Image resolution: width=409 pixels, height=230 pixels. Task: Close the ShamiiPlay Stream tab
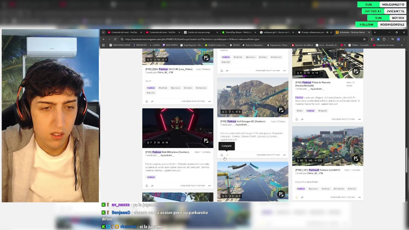point(255,32)
